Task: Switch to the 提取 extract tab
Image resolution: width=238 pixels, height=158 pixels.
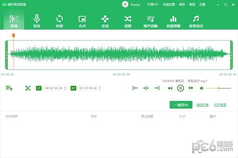Action: click(128, 21)
